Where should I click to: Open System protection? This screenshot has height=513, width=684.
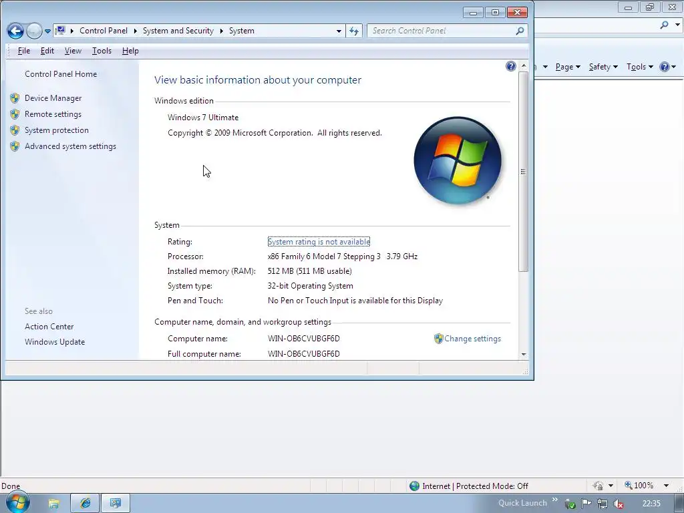[57, 130]
